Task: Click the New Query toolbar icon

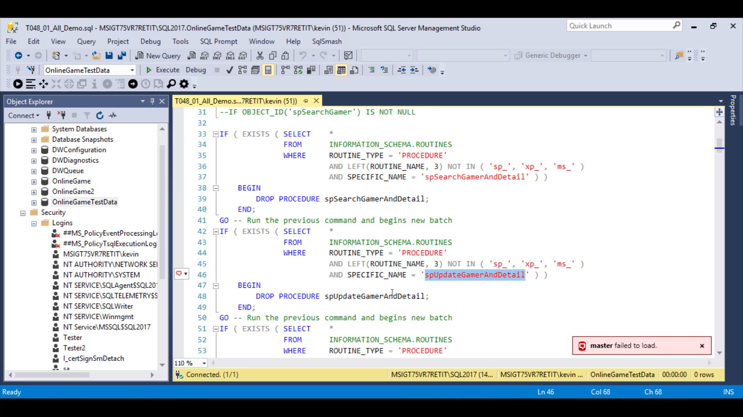Action: coord(158,55)
